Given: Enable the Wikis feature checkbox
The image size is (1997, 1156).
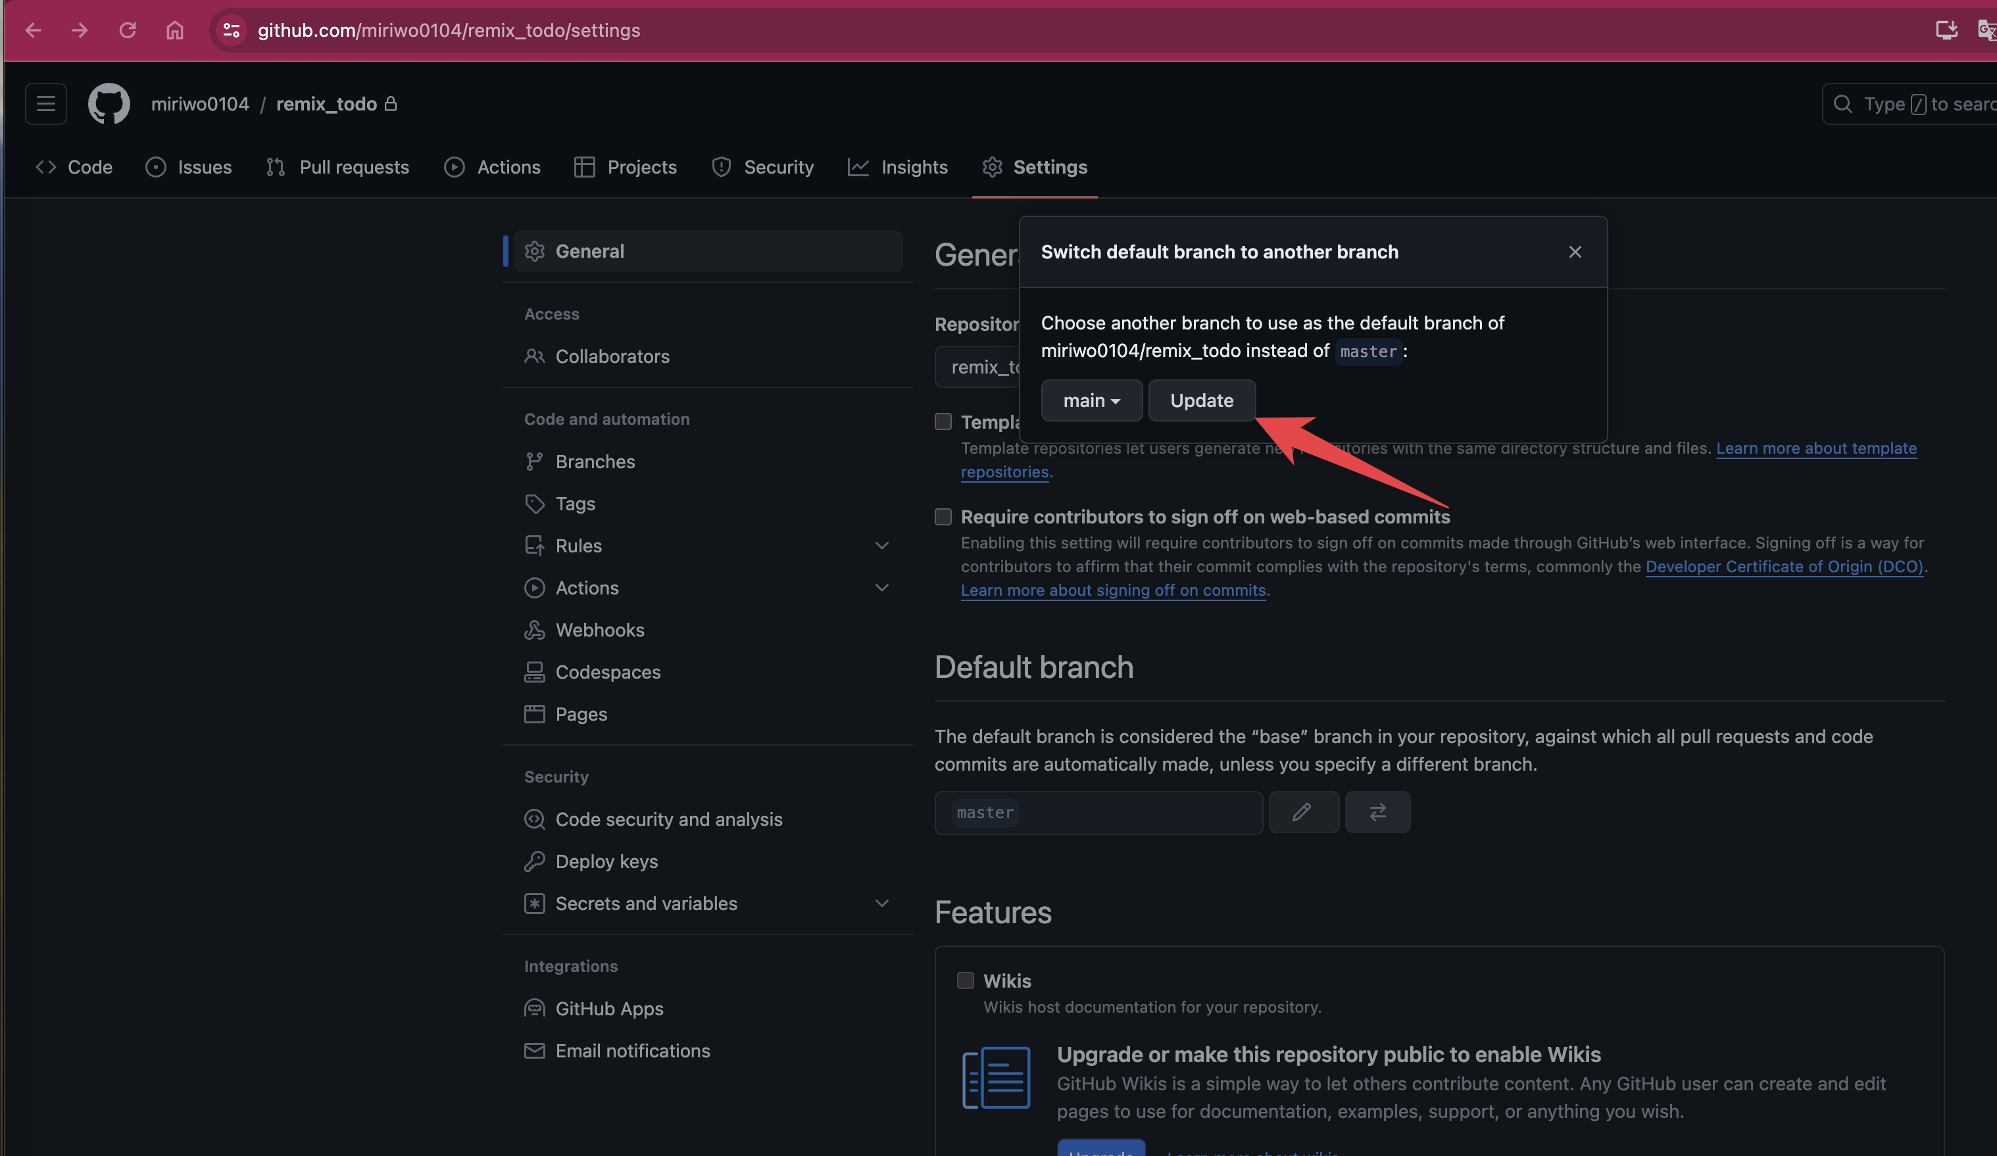Looking at the screenshot, I should 964,980.
